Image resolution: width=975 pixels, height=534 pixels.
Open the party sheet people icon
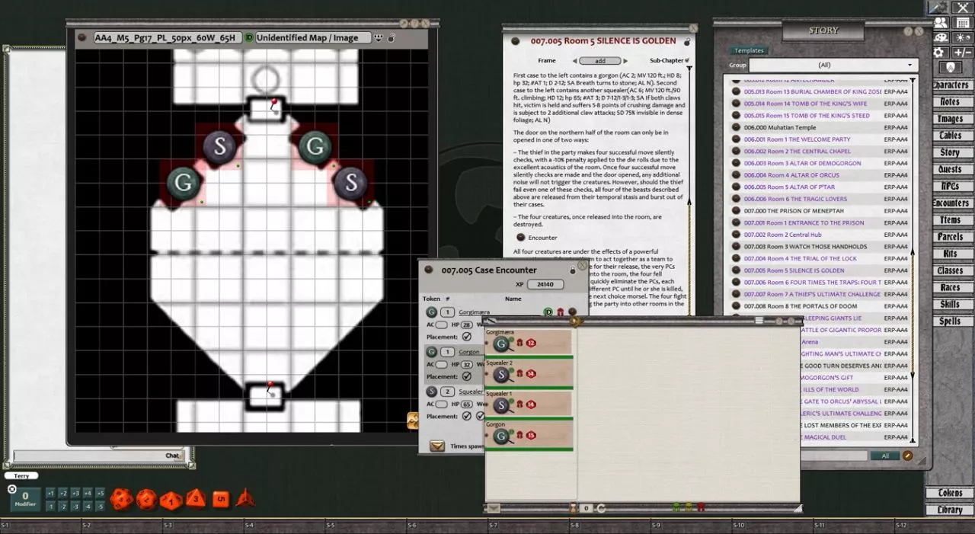(941, 22)
